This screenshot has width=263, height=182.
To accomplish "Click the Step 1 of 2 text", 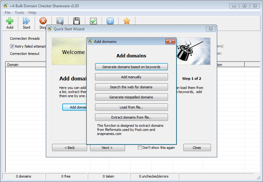I will (x=192, y=79).
